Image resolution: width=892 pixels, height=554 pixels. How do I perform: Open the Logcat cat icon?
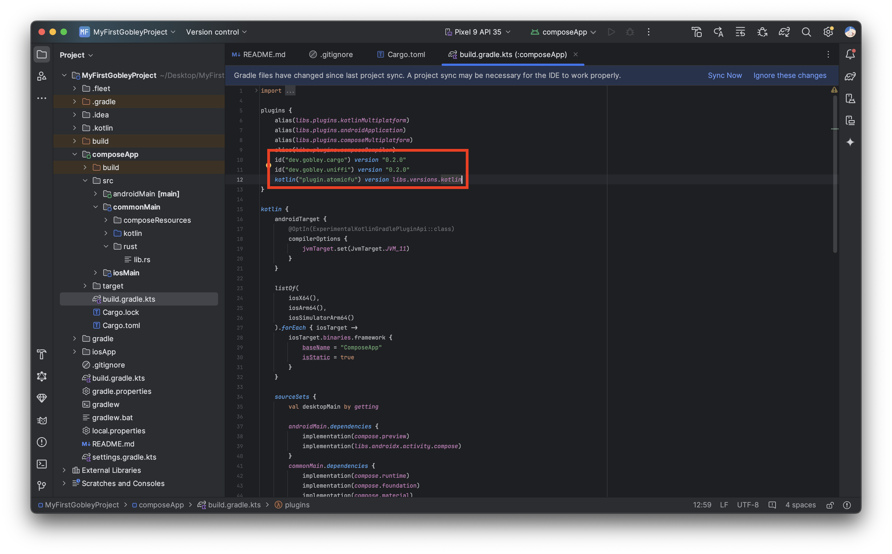[42, 420]
